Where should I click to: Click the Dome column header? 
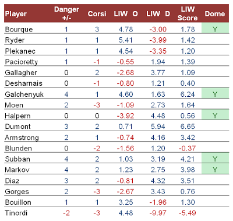pos(215,14)
